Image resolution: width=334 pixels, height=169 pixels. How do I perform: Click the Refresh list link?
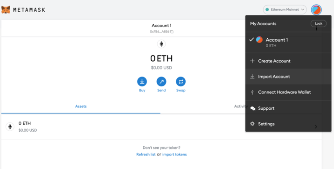[146, 155]
